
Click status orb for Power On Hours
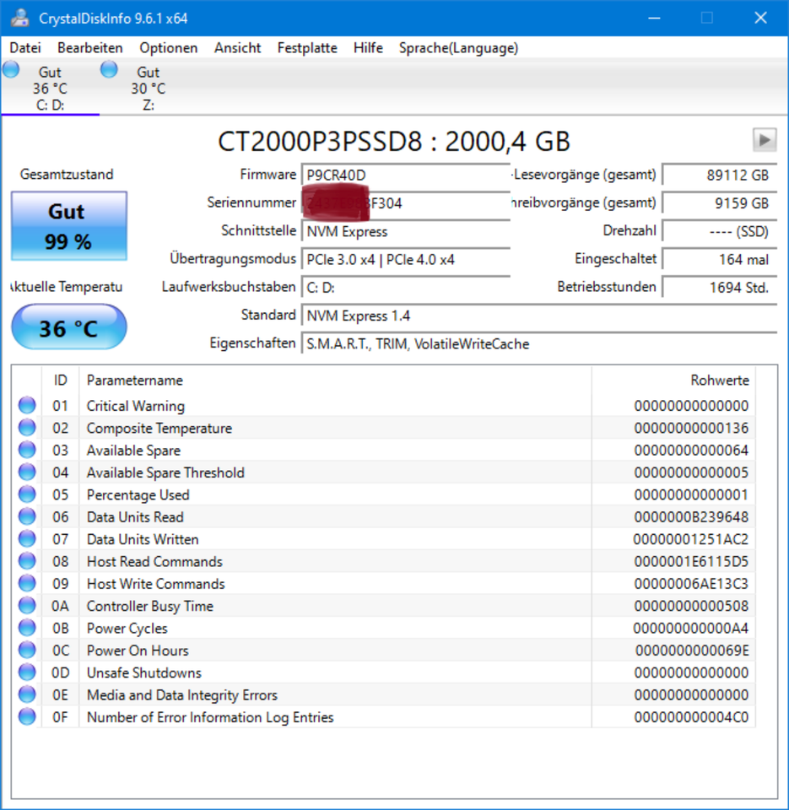[x=27, y=650]
